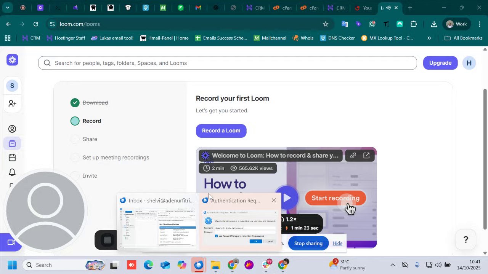Click the Loom logo in the sidebar
This screenshot has width=488, height=274.
click(x=12, y=60)
